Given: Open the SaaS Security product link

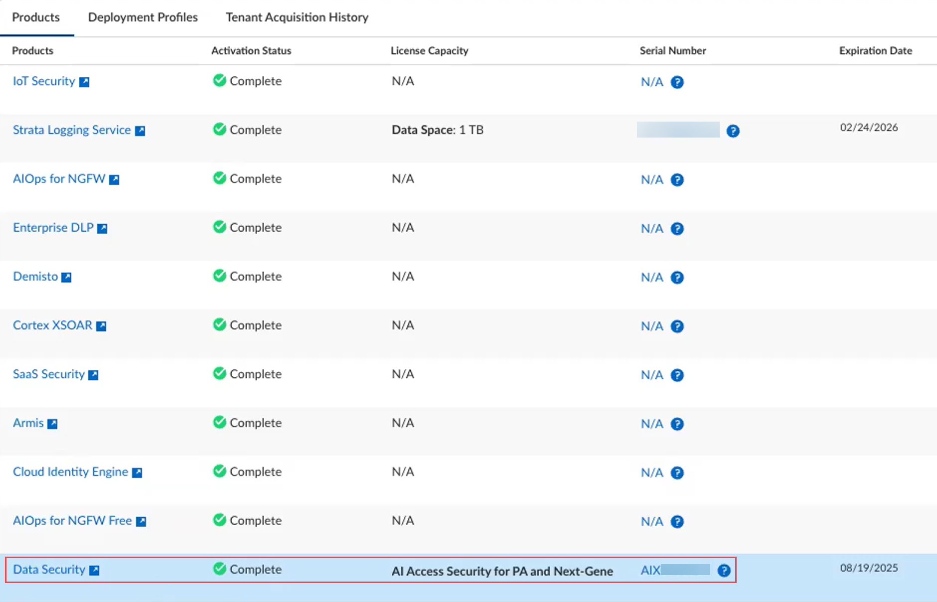Looking at the screenshot, I should point(49,374).
